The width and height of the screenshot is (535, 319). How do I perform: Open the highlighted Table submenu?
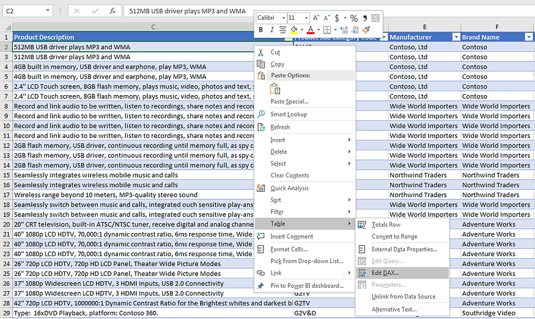[x=305, y=224]
